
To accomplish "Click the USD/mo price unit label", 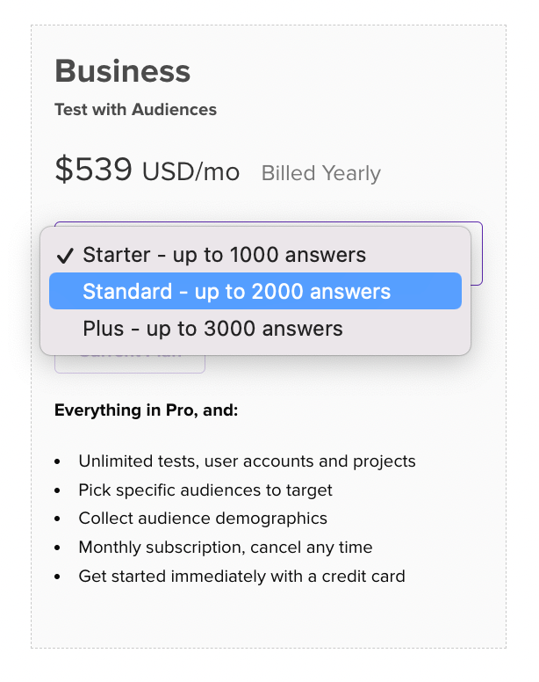I will coord(191,171).
